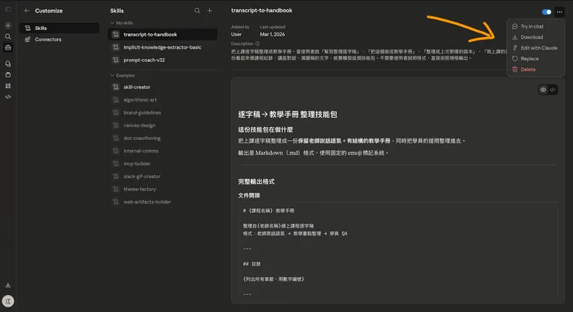Click the transcript-to-handbook page title

point(262,11)
